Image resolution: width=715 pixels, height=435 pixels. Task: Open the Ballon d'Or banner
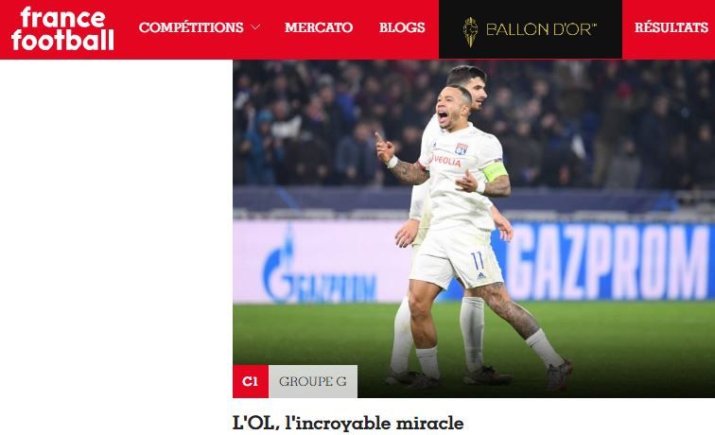531,29
